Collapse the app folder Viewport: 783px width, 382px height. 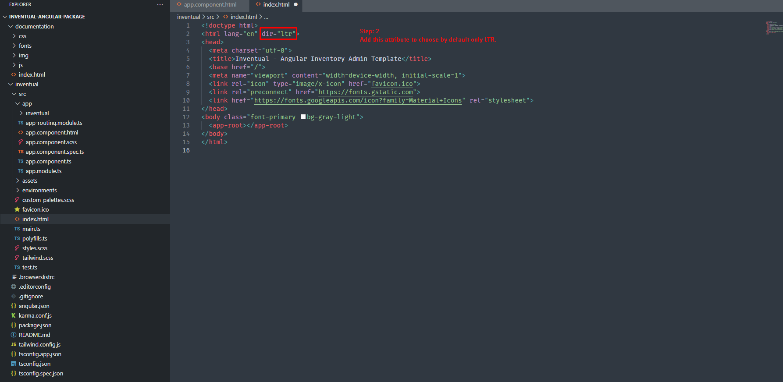(x=18, y=103)
